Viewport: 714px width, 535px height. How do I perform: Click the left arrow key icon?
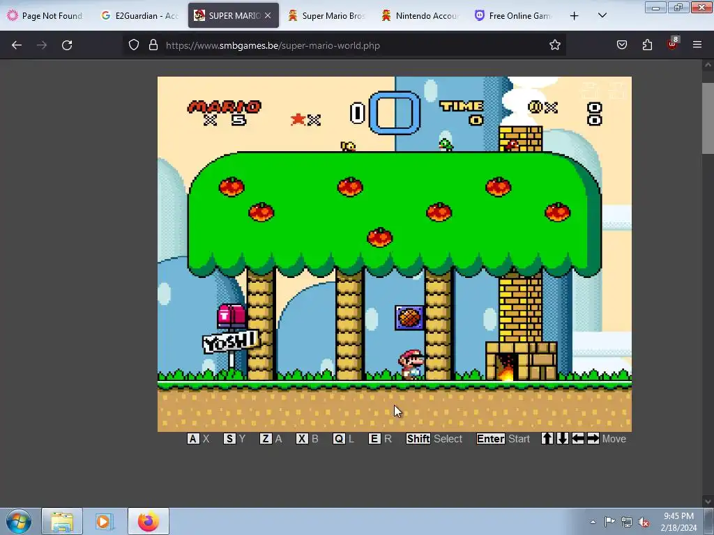coord(578,439)
